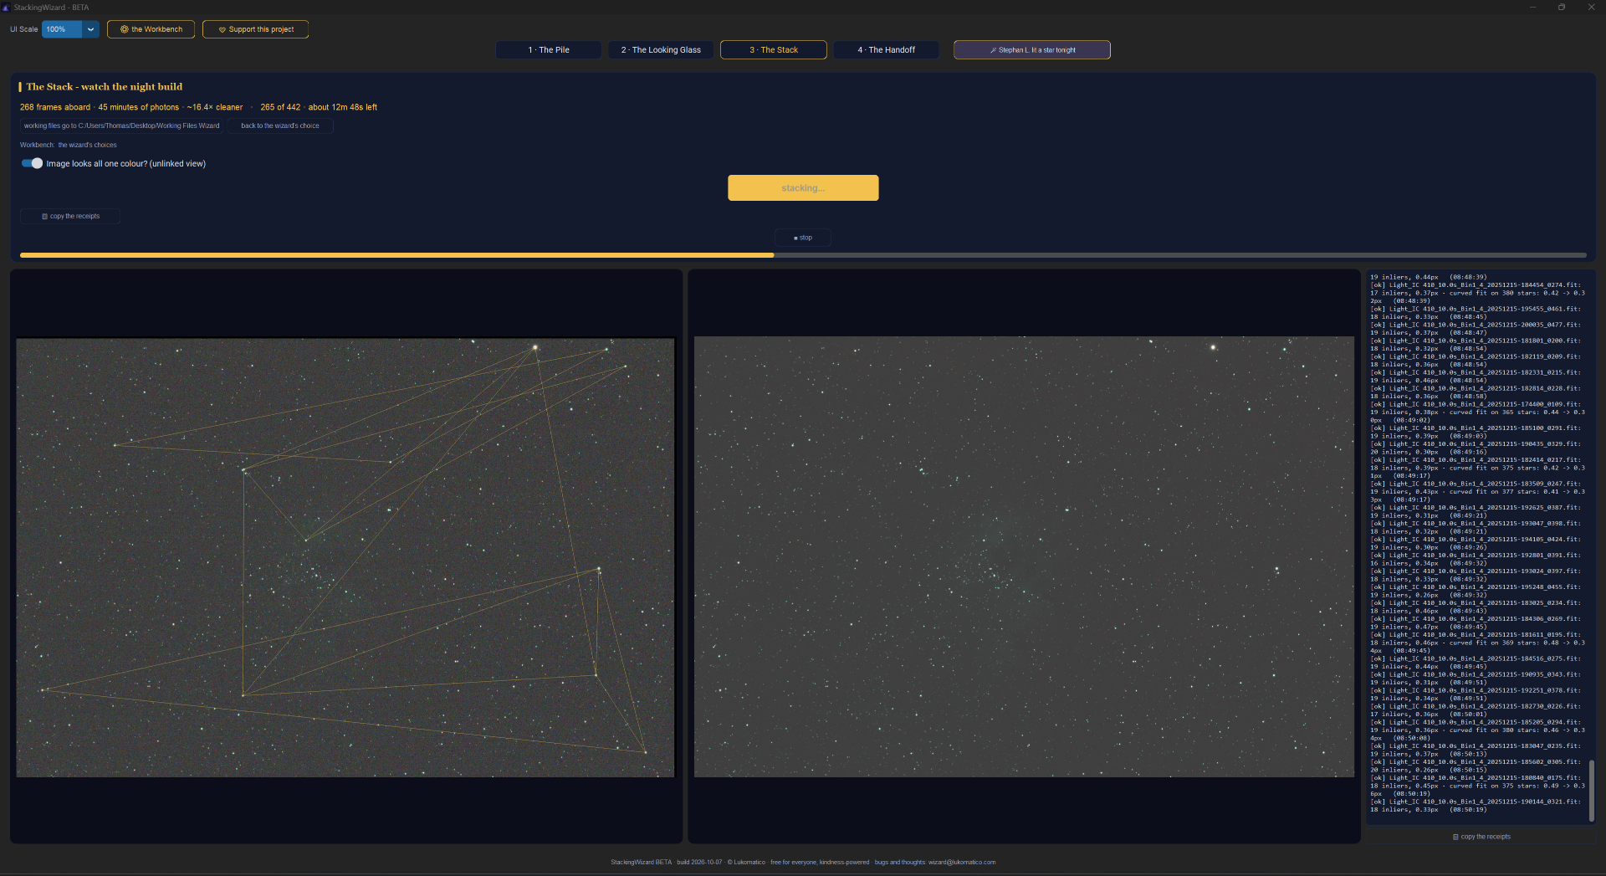Switch to step 1 The Pile

[x=549, y=50]
